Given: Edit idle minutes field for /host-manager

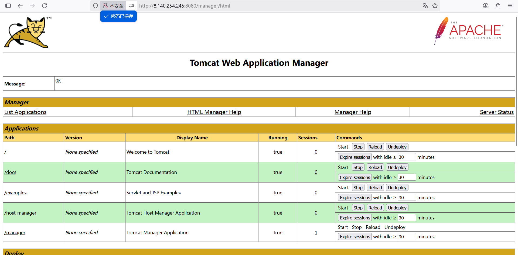Looking at the screenshot, I should click(407, 218).
